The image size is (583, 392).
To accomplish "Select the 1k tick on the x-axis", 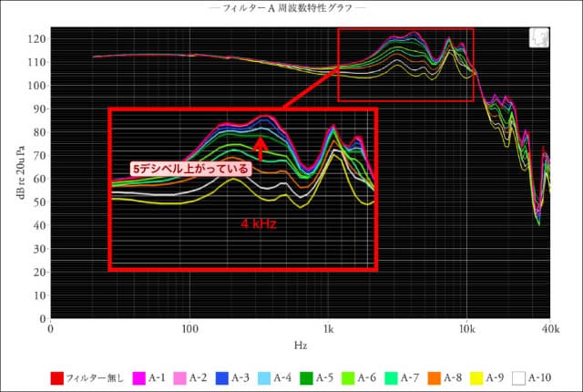I will 328,329.
